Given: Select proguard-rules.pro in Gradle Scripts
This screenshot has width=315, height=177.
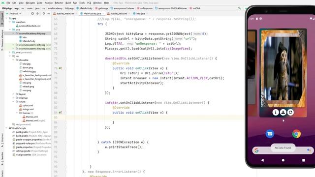Looking at the screenshot, I should pyautogui.click(x=31, y=143).
